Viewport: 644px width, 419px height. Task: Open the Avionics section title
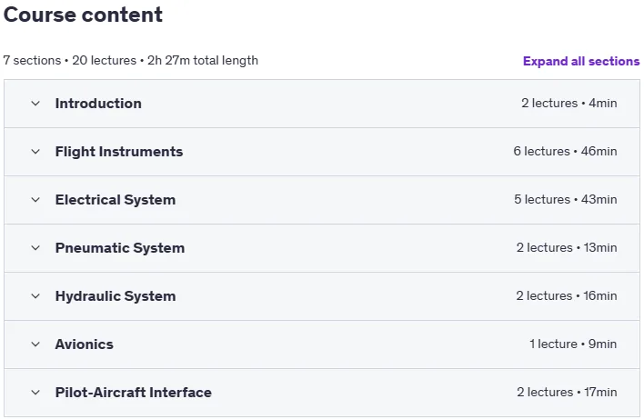pyautogui.click(x=85, y=344)
